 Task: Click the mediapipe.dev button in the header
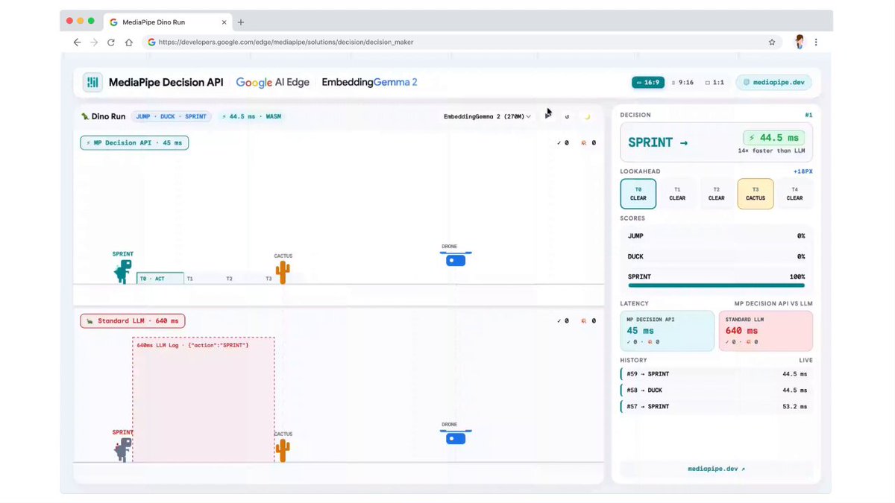pos(774,83)
